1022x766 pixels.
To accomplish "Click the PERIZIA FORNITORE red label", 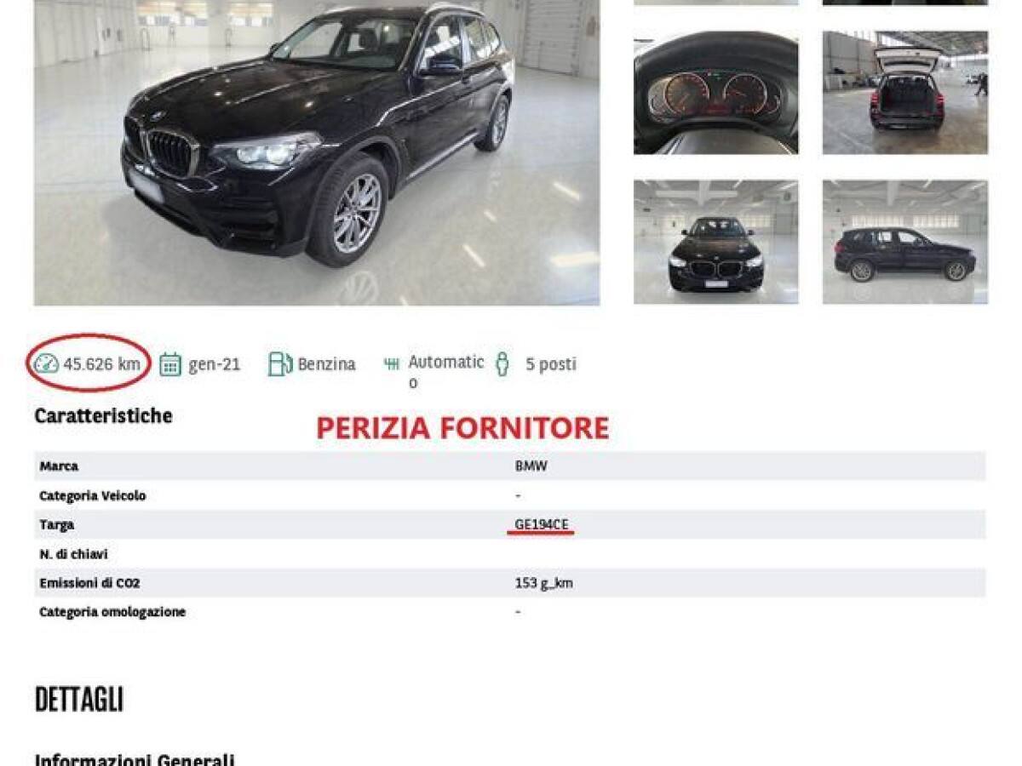I will coord(462,427).
